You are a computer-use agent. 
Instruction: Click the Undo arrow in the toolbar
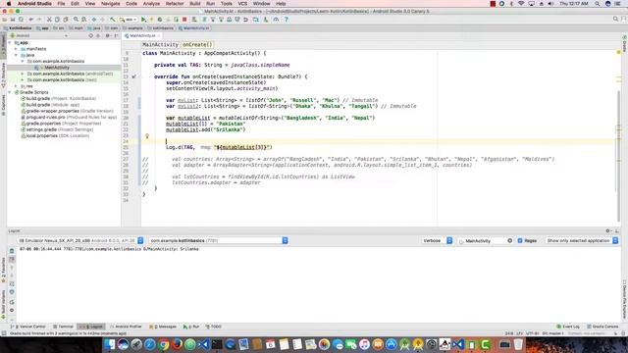(30, 20)
